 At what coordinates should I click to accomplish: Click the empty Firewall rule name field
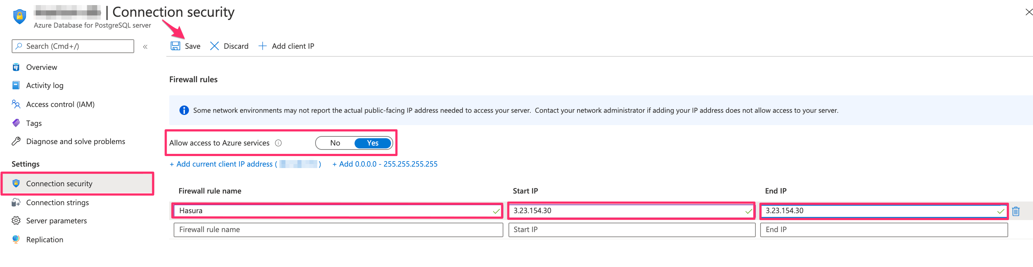[x=338, y=230]
